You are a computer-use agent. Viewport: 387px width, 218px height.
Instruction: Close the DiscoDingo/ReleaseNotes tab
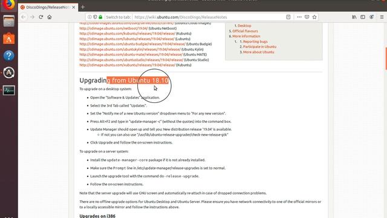[74, 7]
